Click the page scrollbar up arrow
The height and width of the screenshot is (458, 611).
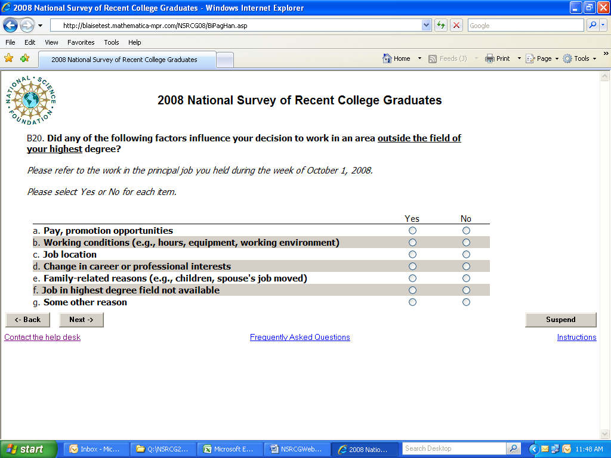pyautogui.click(x=605, y=76)
